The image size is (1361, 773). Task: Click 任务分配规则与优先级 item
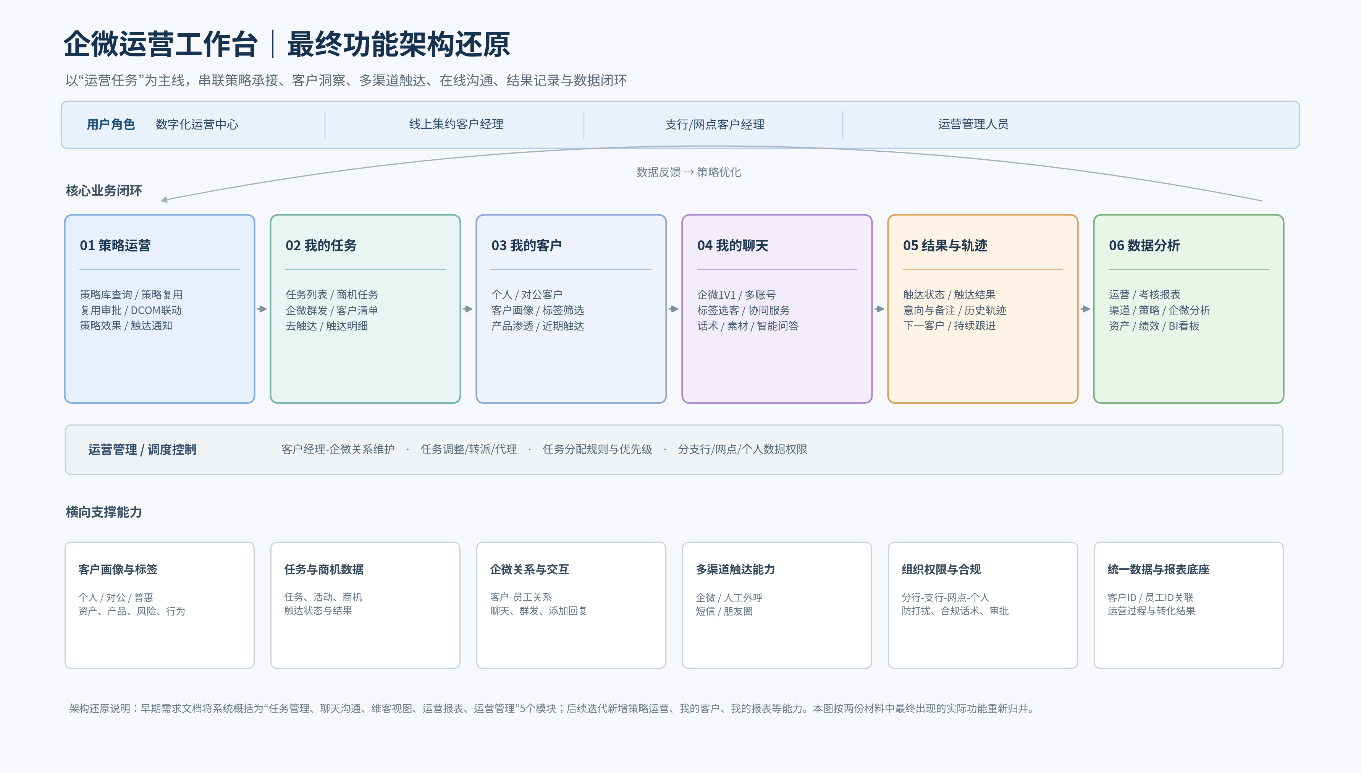pos(597,449)
